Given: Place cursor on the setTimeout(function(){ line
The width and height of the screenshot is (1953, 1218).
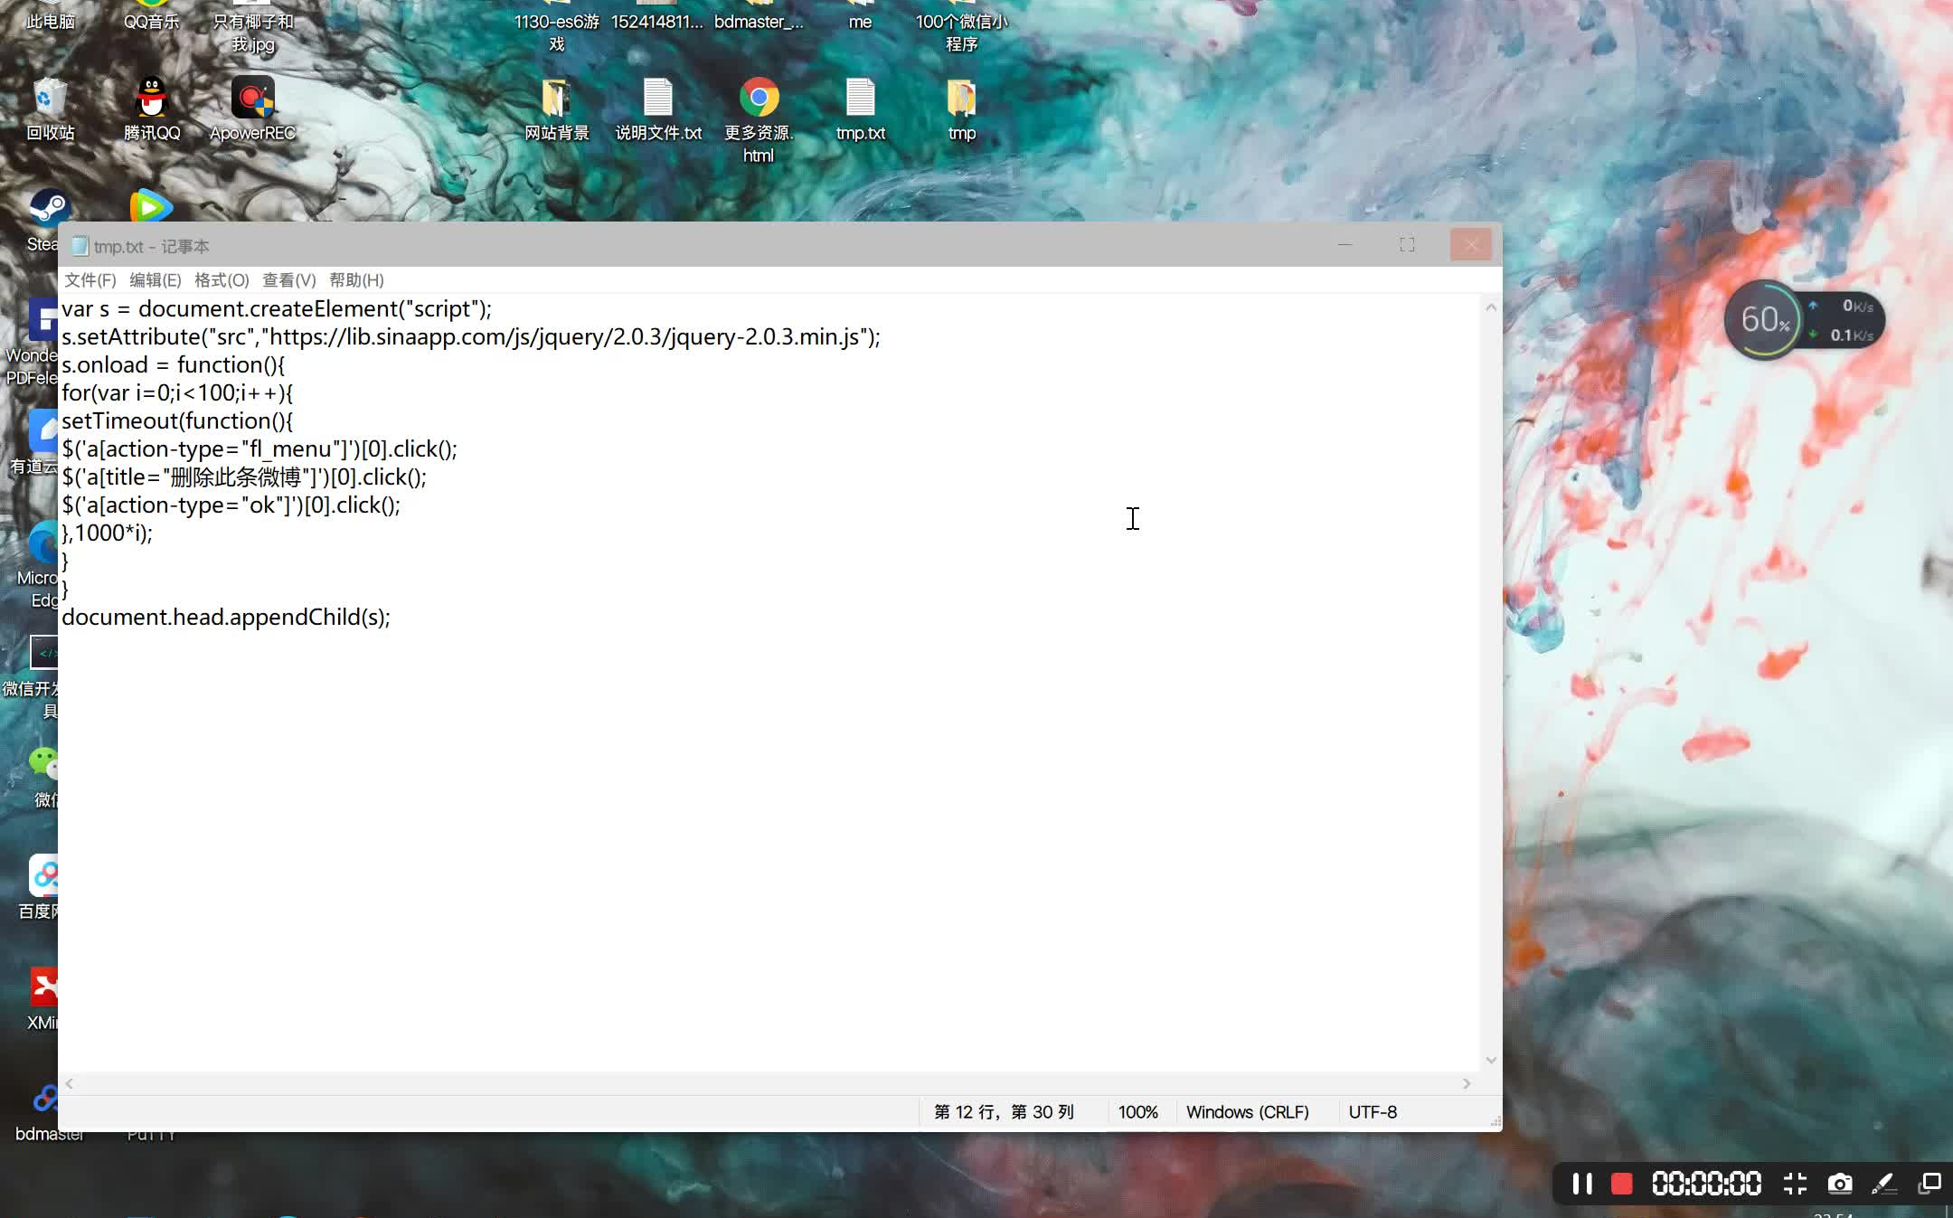Looking at the screenshot, I should click(x=177, y=420).
